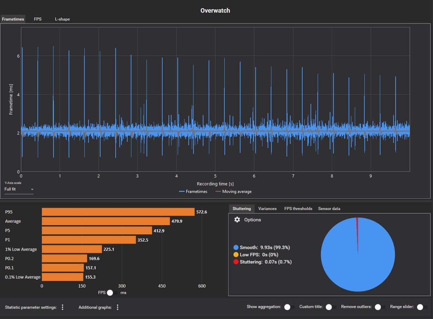Switch the FPS / ms unit toggle

point(112,293)
